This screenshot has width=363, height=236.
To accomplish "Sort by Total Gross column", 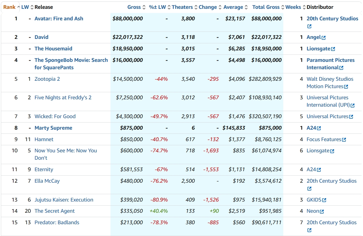I will pos(266,7).
